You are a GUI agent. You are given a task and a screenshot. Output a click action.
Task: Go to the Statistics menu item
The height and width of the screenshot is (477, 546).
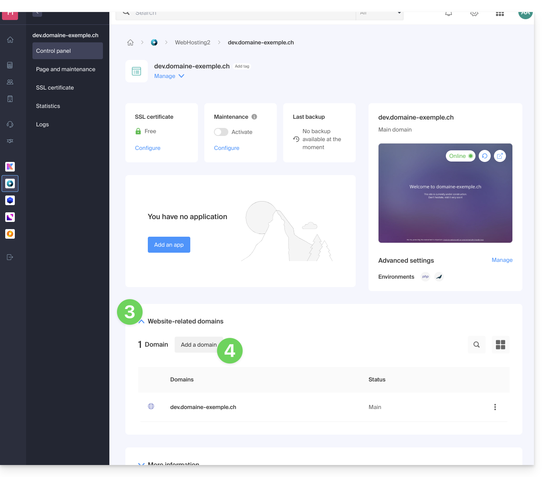48,106
